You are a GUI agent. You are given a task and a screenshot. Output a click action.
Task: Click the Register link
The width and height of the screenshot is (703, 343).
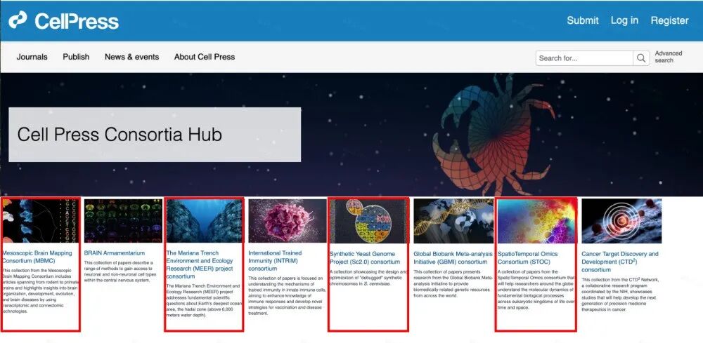669,20
